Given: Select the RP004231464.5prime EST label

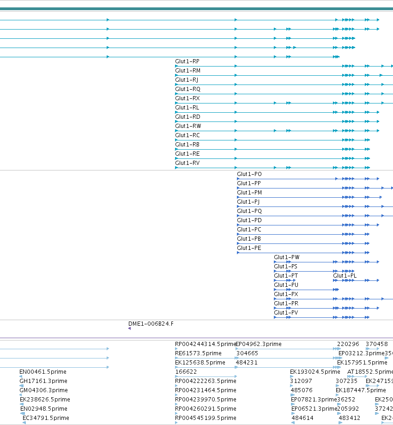Looking at the screenshot, I should coord(206,390).
